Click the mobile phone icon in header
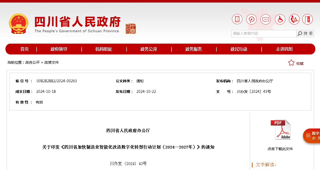Image resolution: width=320 pixels, height=170 pixels. coord(237,19)
